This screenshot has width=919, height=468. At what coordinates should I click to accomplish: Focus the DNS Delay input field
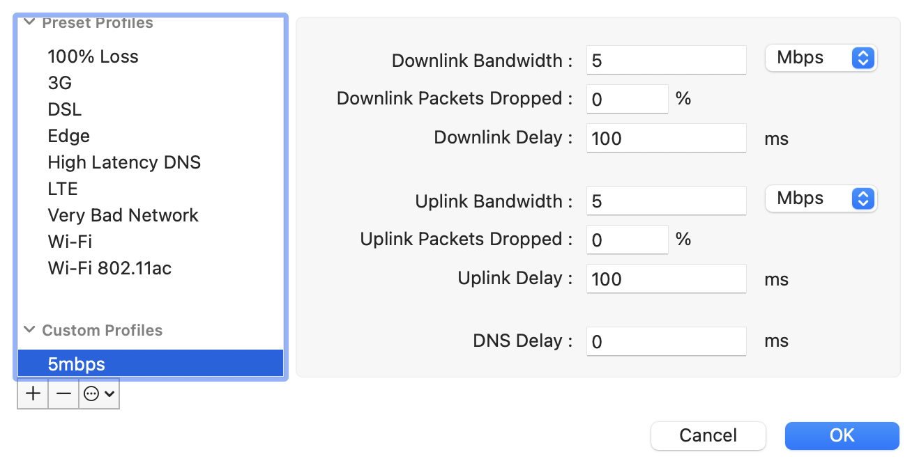point(666,342)
